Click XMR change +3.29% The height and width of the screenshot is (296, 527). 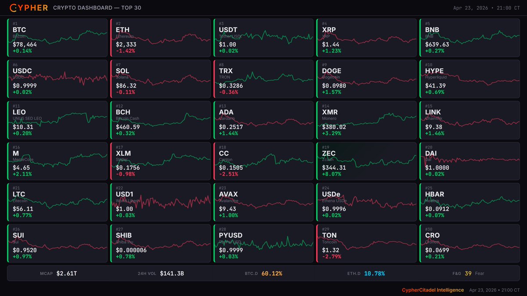[x=332, y=133]
